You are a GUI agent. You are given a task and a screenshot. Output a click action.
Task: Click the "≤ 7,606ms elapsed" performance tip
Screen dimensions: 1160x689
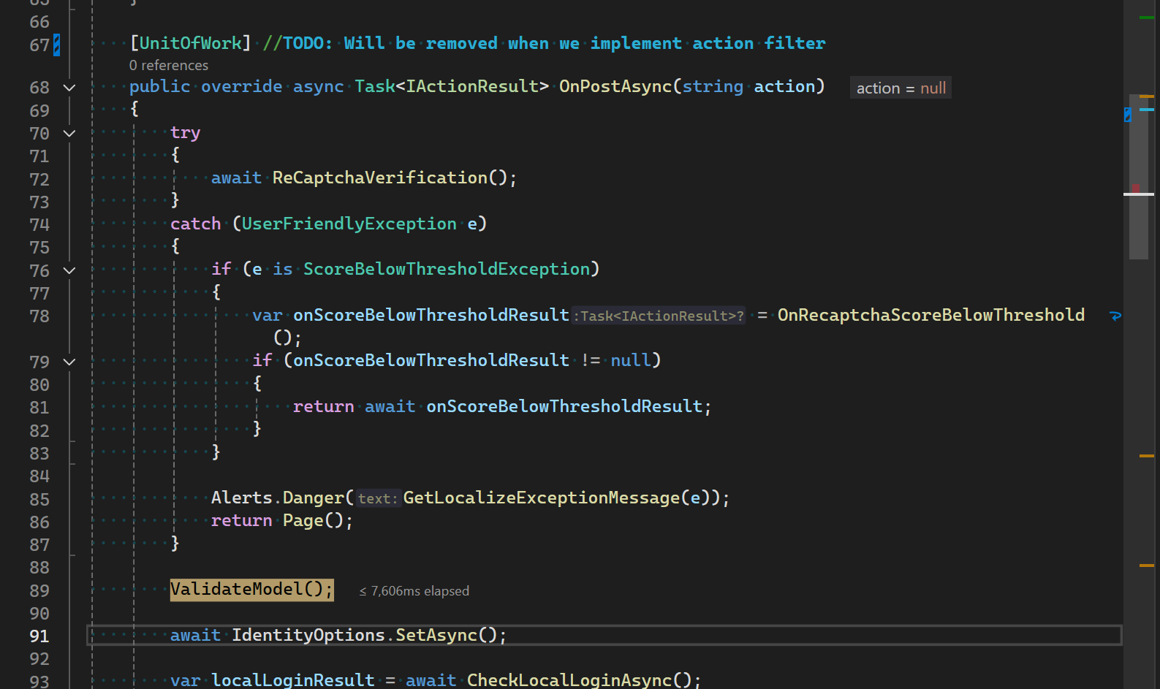(414, 591)
